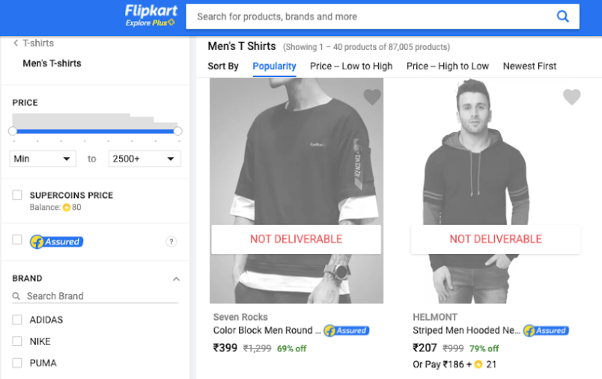The image size is (602, 379).
Task: Open the Min price dropdown
Action: [x=43, y=158]
